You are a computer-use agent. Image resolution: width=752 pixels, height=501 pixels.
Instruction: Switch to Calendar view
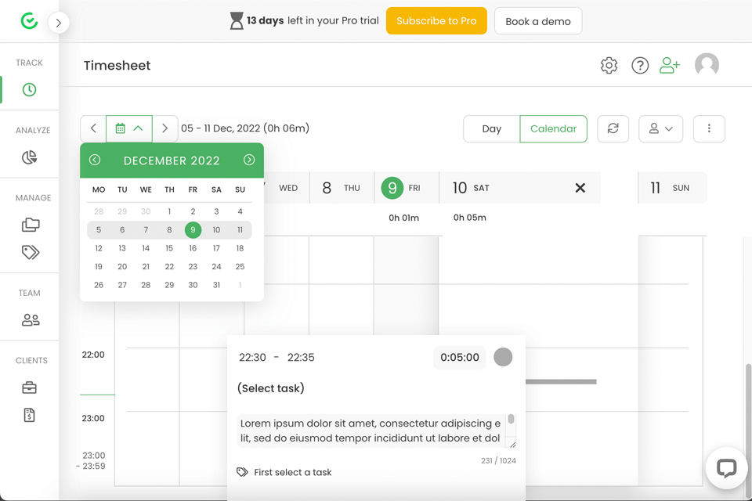[x=554, y=129]
